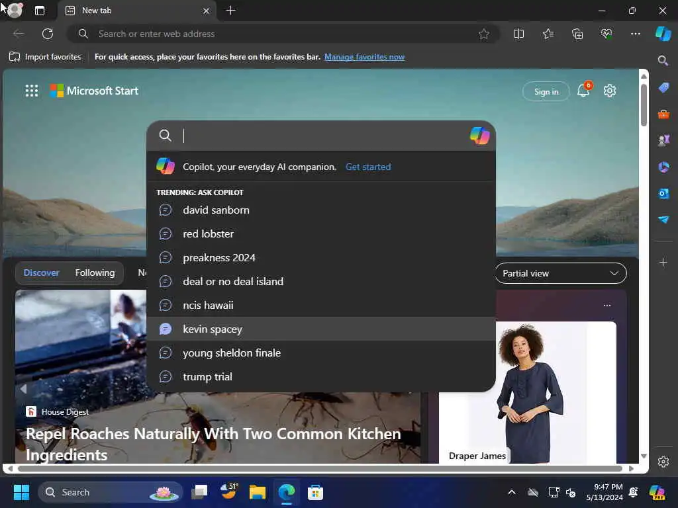The image size is (678, 508).
Task: Go to previous slide in news carousel
Action: tap(23, 389)
